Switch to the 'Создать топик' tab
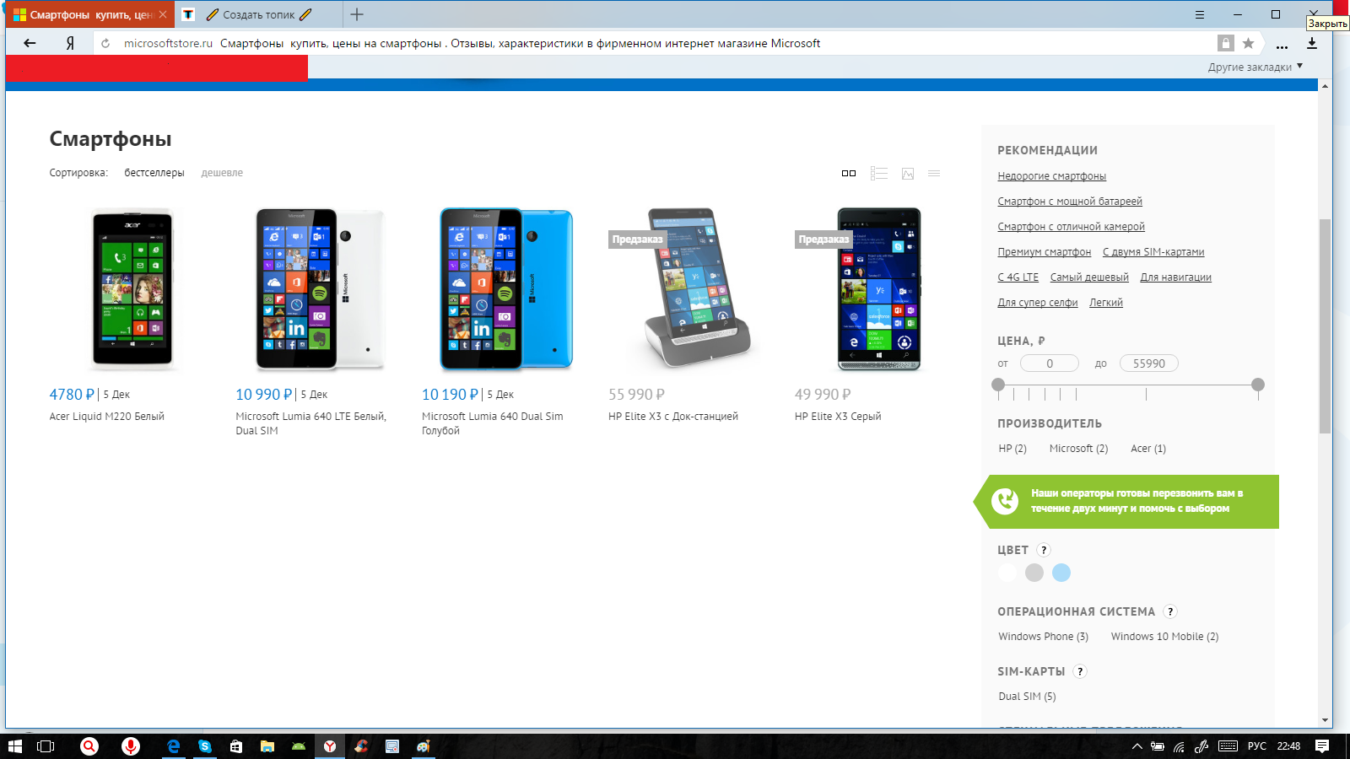Image resolution: width=1350 pixels, height=759 pixels. point(259,14)
